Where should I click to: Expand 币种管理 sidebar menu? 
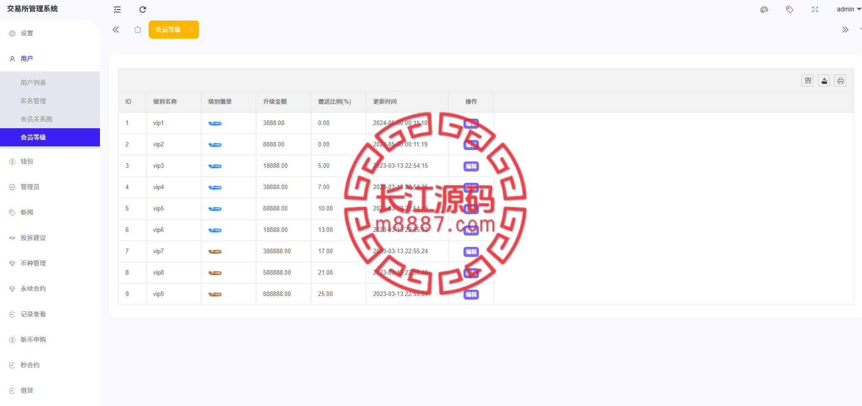click(x=50, y=263)
